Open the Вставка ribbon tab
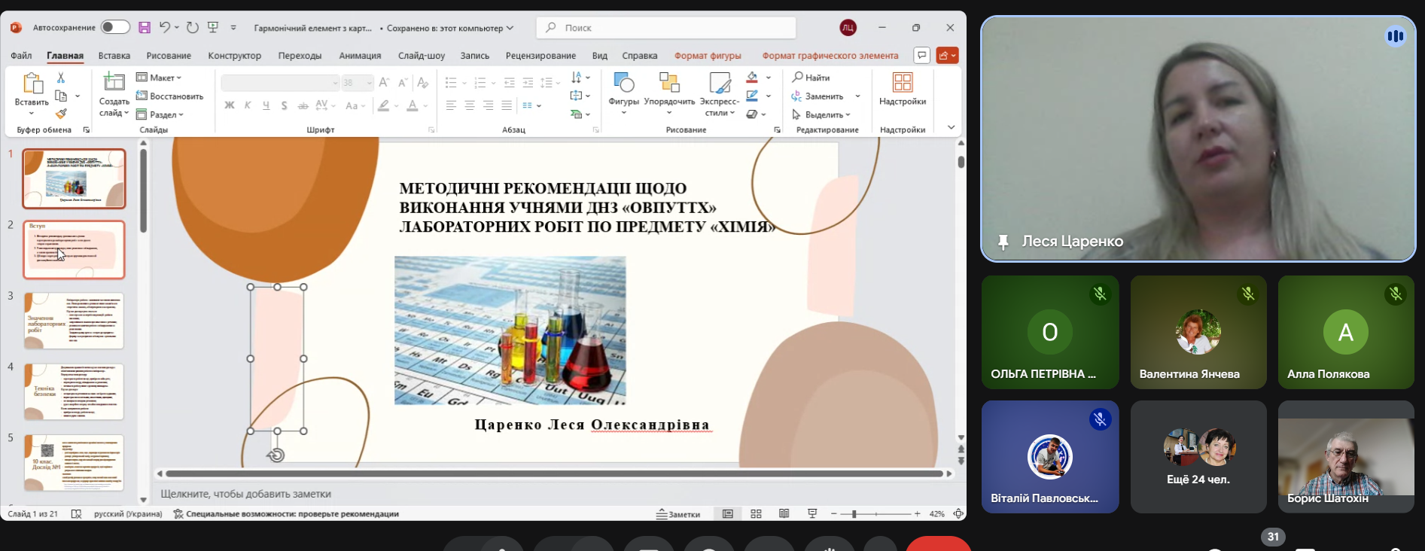 (x=114, y=56)
